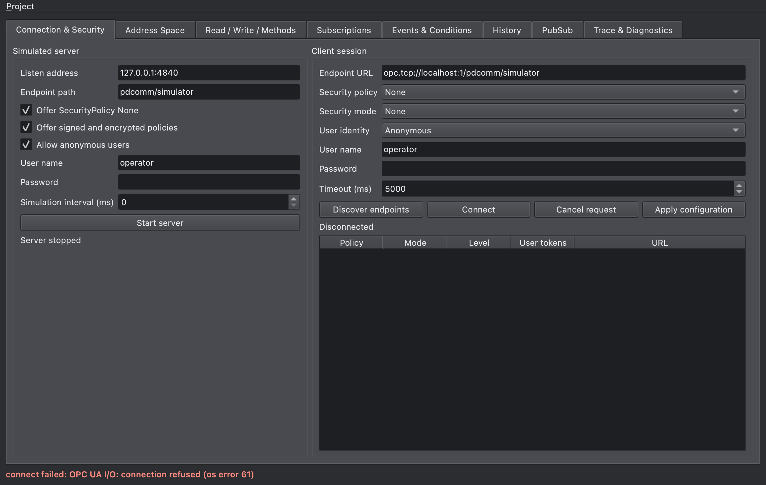The height and width of the screenshot is (485, 766).
Task: Switch to the History tab
Action: 507,30
